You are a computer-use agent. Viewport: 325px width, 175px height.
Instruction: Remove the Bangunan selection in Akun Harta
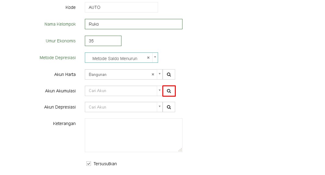pos(153,74)
